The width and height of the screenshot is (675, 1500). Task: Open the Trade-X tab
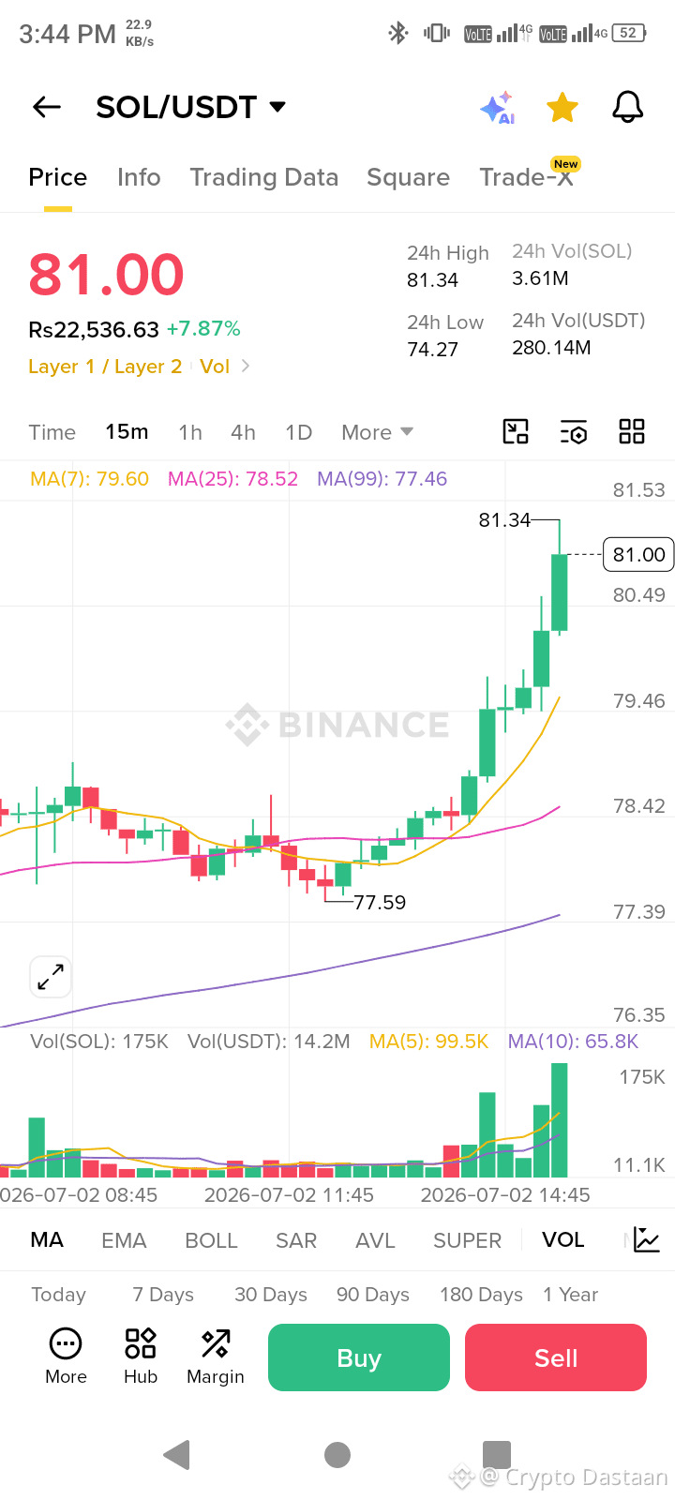point(527,177)
